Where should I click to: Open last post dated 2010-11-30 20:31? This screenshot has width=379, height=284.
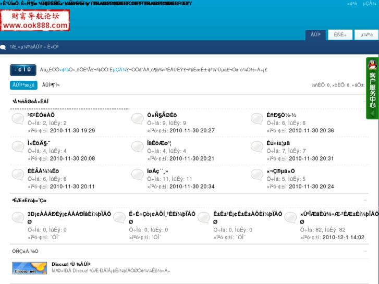[x=311, y=158]
